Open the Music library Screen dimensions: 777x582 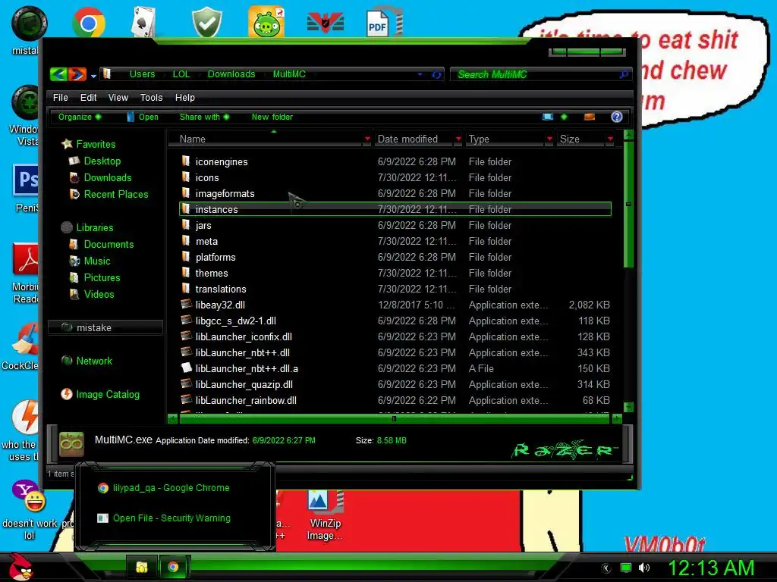tap(97, 261)
